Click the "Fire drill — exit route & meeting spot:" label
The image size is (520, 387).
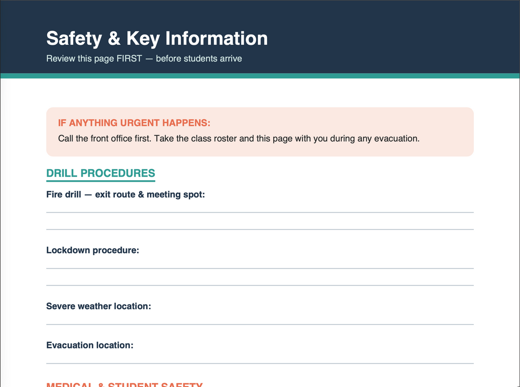[126, 195]
